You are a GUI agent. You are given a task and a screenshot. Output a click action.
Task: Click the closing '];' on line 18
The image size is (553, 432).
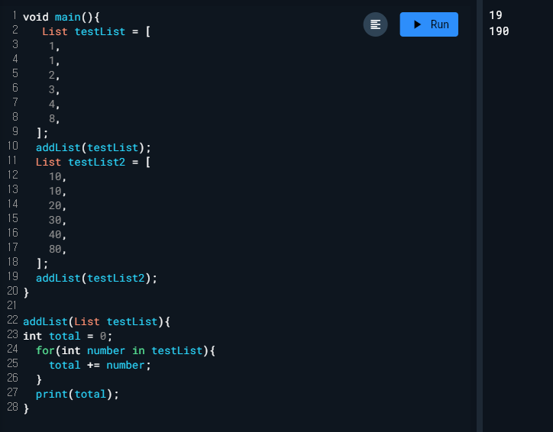[x=42, y=263]
